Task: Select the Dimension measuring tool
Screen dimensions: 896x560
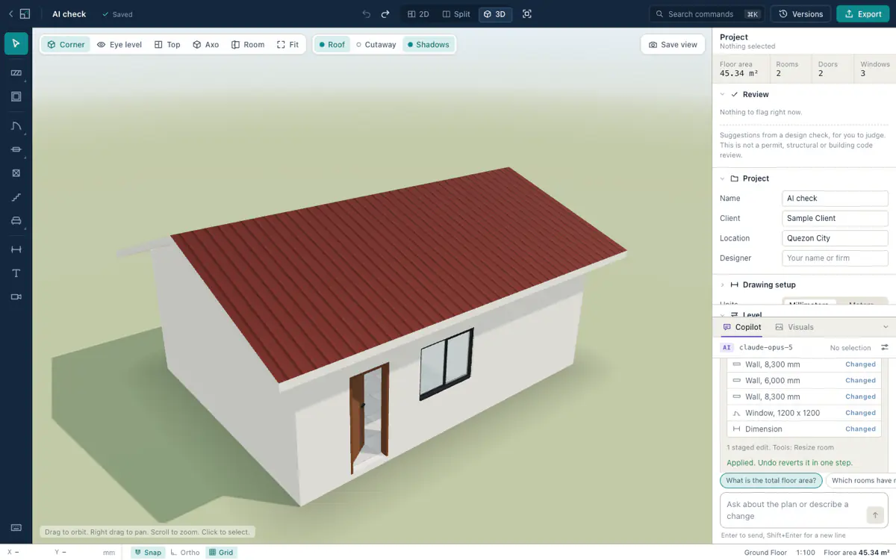Action: pyautogui.click(x=16, y=249)
